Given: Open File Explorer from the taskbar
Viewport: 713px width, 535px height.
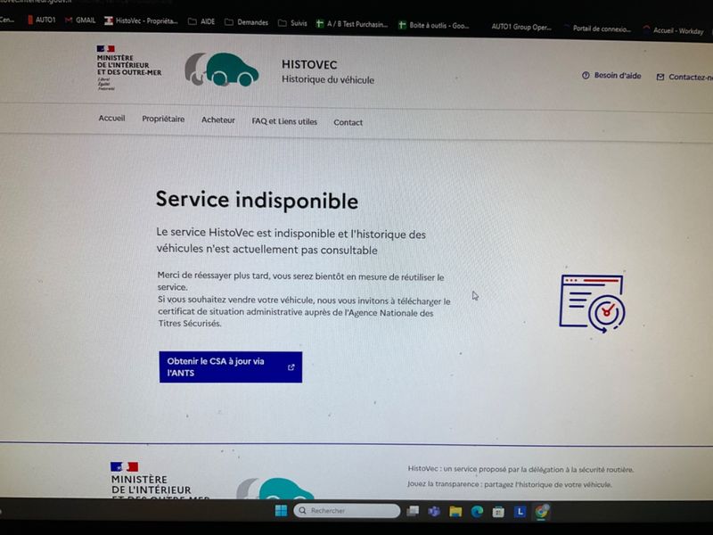Looking at the screenshot, I should 455,512.
